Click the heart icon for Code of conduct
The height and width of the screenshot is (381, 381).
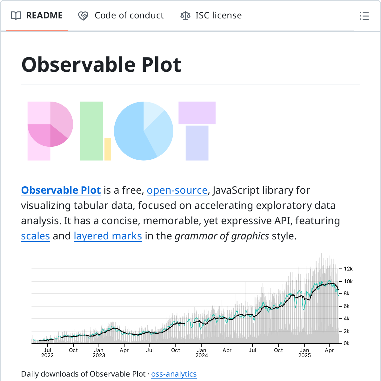point(83,16)
